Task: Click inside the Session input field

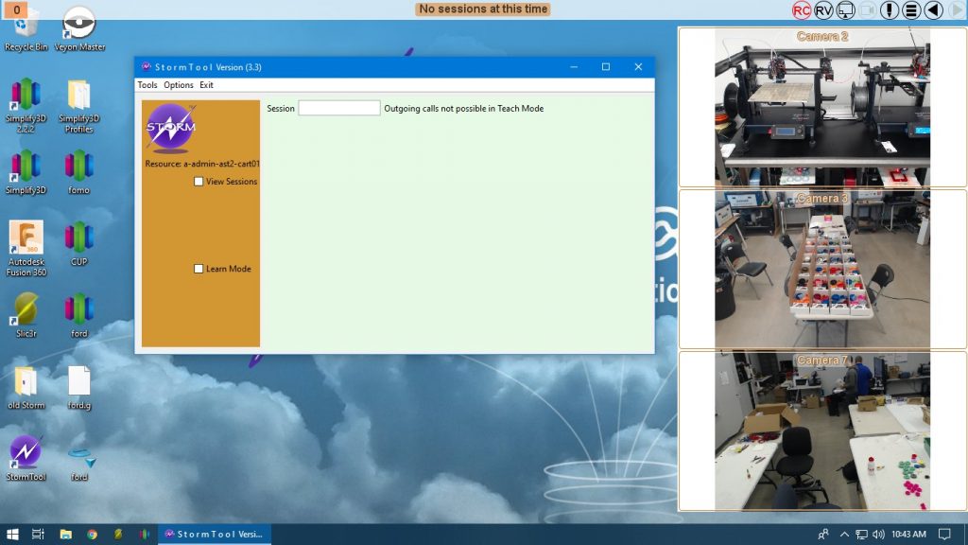Action: [x=338, y=108]
